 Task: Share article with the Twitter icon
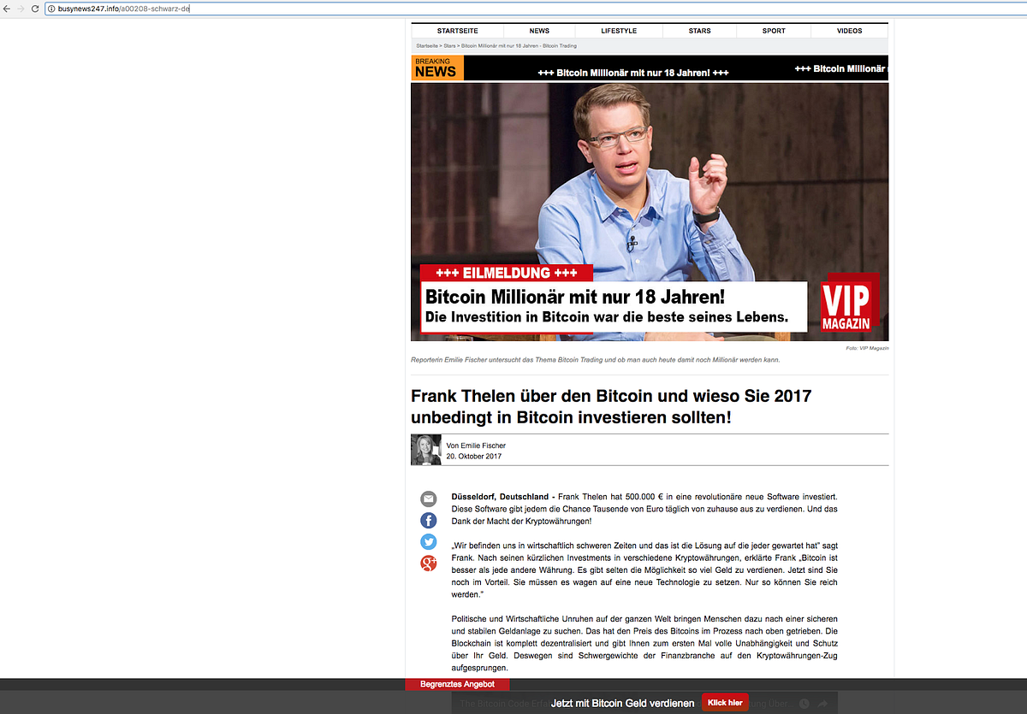(428, 541)
